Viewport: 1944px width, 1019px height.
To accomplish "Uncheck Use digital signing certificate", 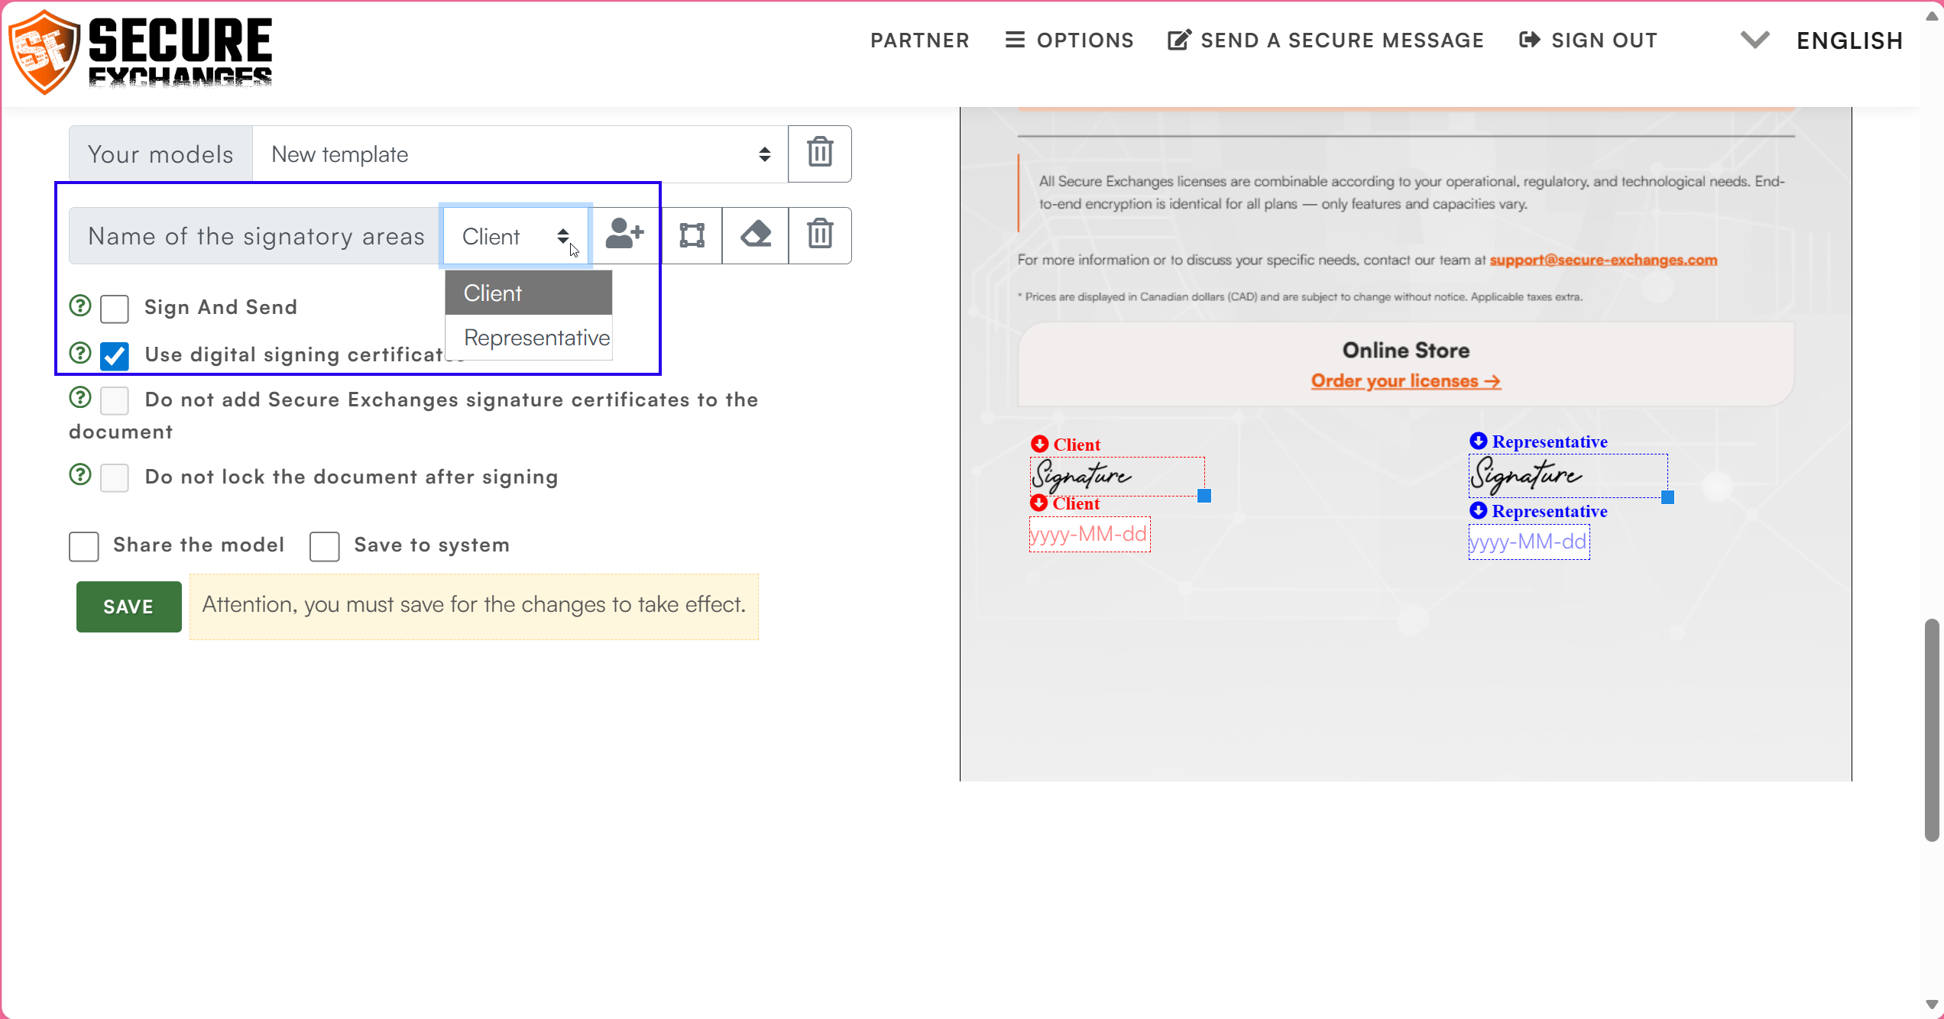I will point(115,356).
